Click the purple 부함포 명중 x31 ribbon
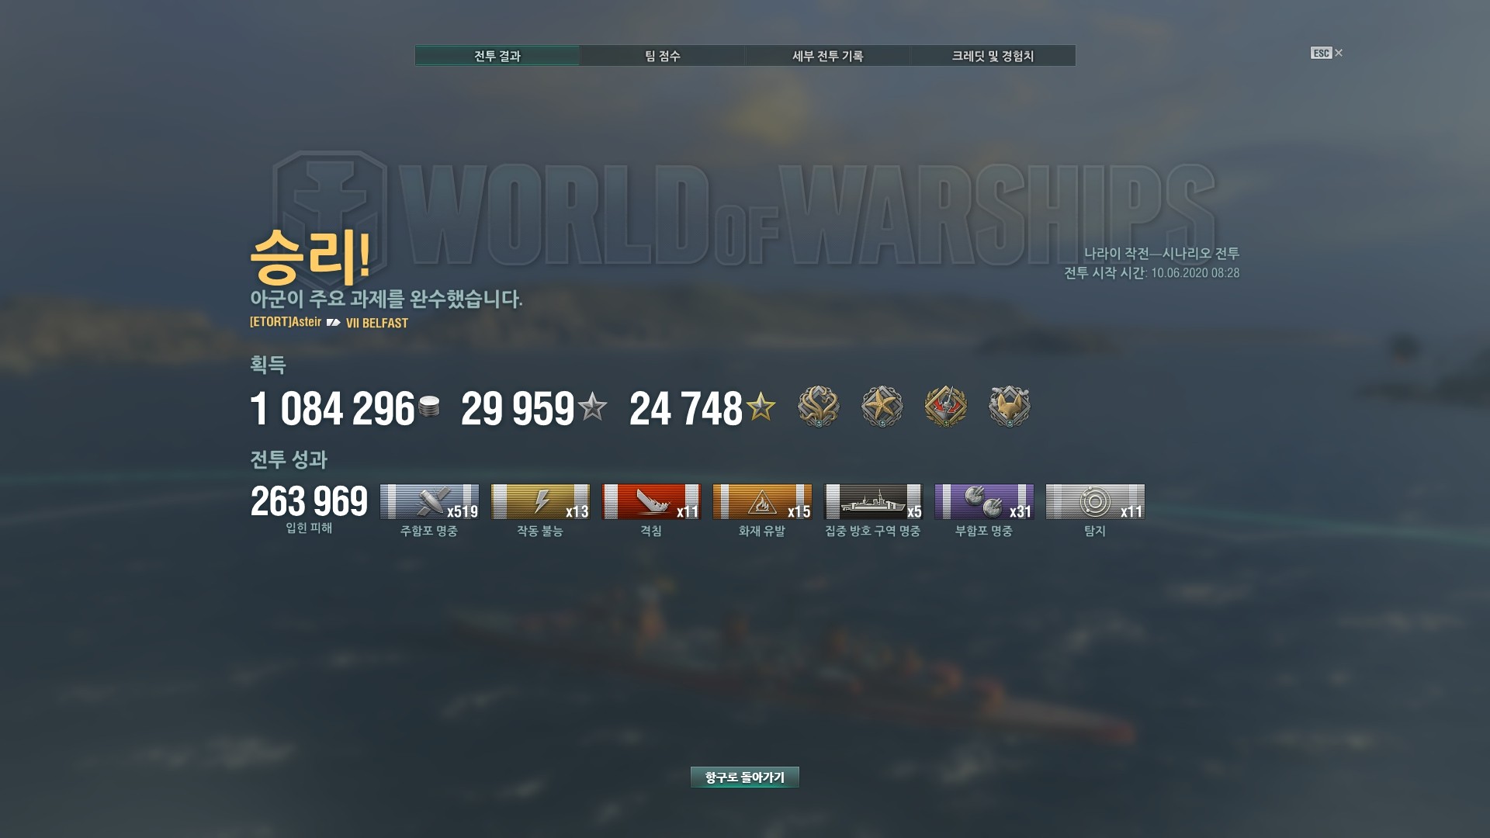The height and width of the screenshot is (838, 1490). pyautogui.click(x=984, y=501)
